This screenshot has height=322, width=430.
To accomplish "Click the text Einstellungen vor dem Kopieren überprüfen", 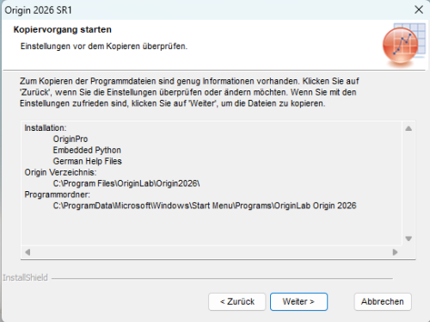I will click(104, 46).
